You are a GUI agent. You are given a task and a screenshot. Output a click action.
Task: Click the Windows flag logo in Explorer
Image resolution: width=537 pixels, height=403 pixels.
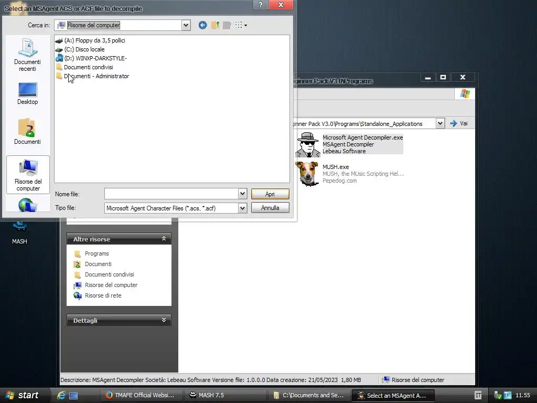pos(465,93)
